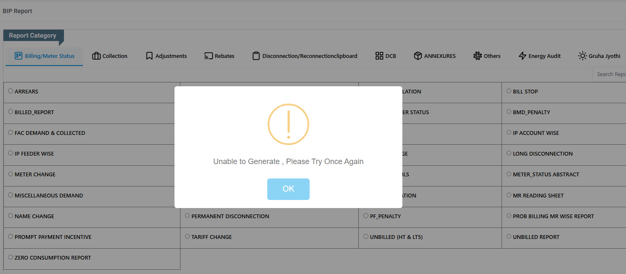
Task: Open the Gruha Jyothi tab
Action: pos(599,56)
